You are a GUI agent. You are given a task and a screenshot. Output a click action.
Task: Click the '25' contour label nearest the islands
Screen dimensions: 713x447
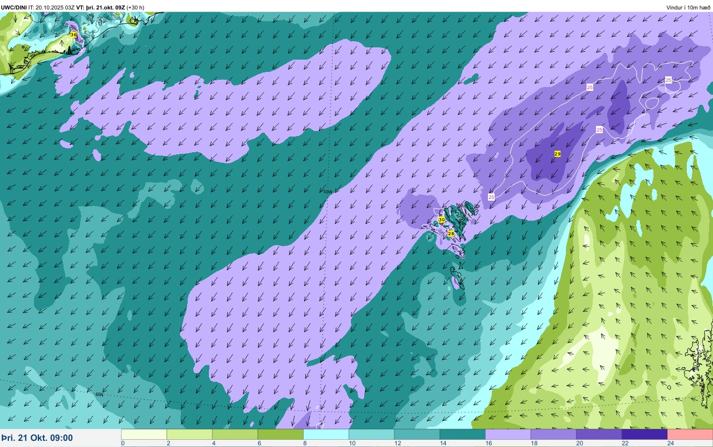coord(491,197)
